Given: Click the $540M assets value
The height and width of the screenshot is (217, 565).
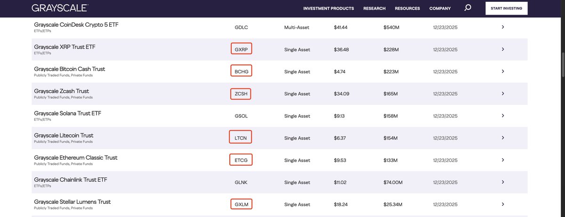Looking at the screenshot, I should tap(391, 27).
